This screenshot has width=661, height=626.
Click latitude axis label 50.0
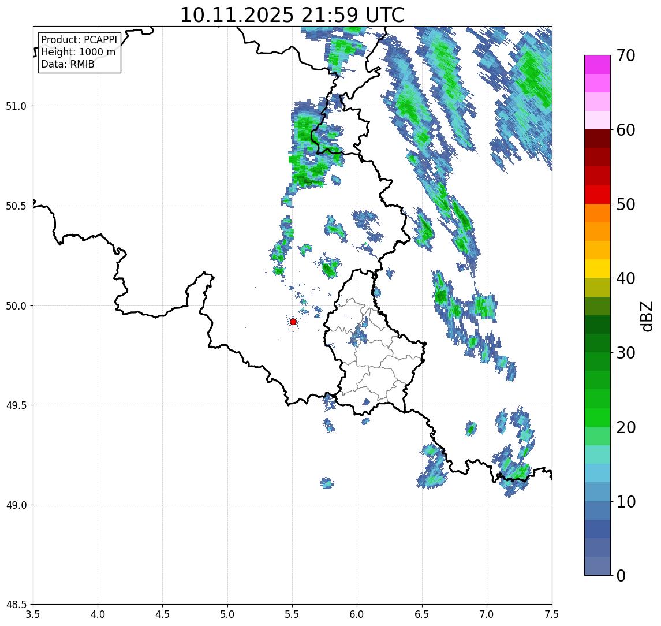16,306
